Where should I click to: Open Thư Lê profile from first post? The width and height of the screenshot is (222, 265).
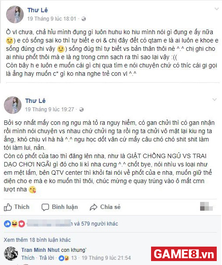pyautogui.click(x=38, y=10)
